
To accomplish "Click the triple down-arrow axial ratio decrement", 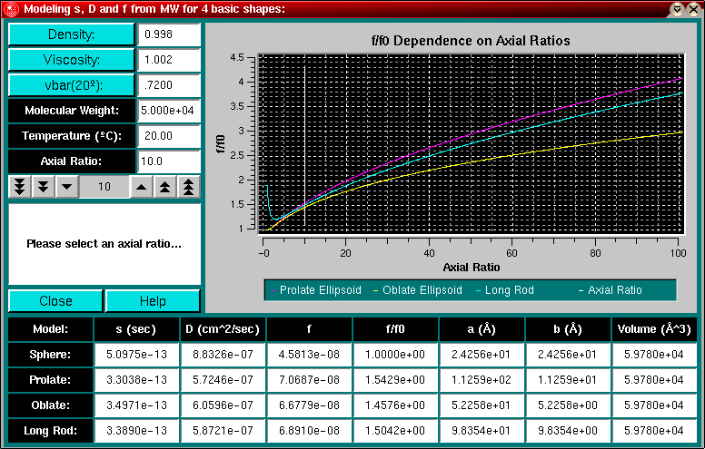I will (x=20, y=187).
